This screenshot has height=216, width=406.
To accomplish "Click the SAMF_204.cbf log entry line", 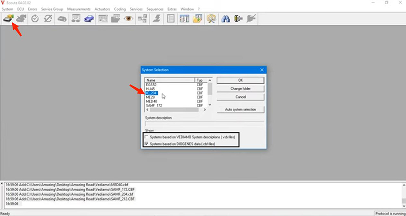I will coord(70,194).
